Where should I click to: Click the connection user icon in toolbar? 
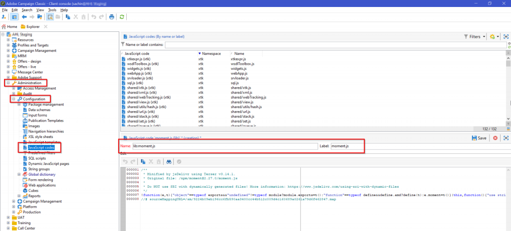[x=4, y=17]
